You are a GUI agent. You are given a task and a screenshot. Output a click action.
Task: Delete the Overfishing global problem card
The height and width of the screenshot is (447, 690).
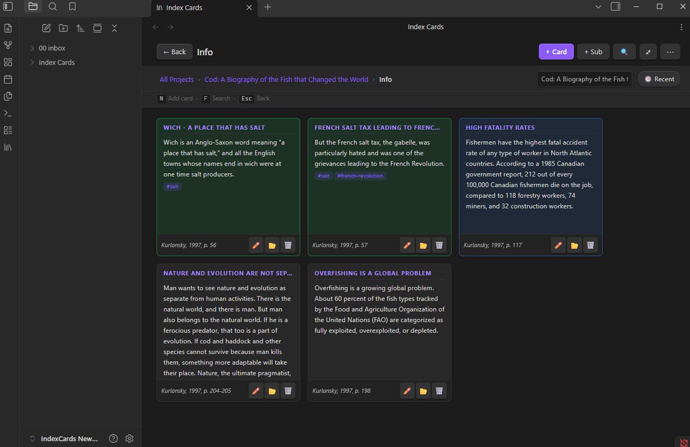point(439,391)
